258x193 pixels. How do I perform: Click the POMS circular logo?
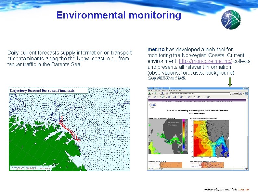152,105
